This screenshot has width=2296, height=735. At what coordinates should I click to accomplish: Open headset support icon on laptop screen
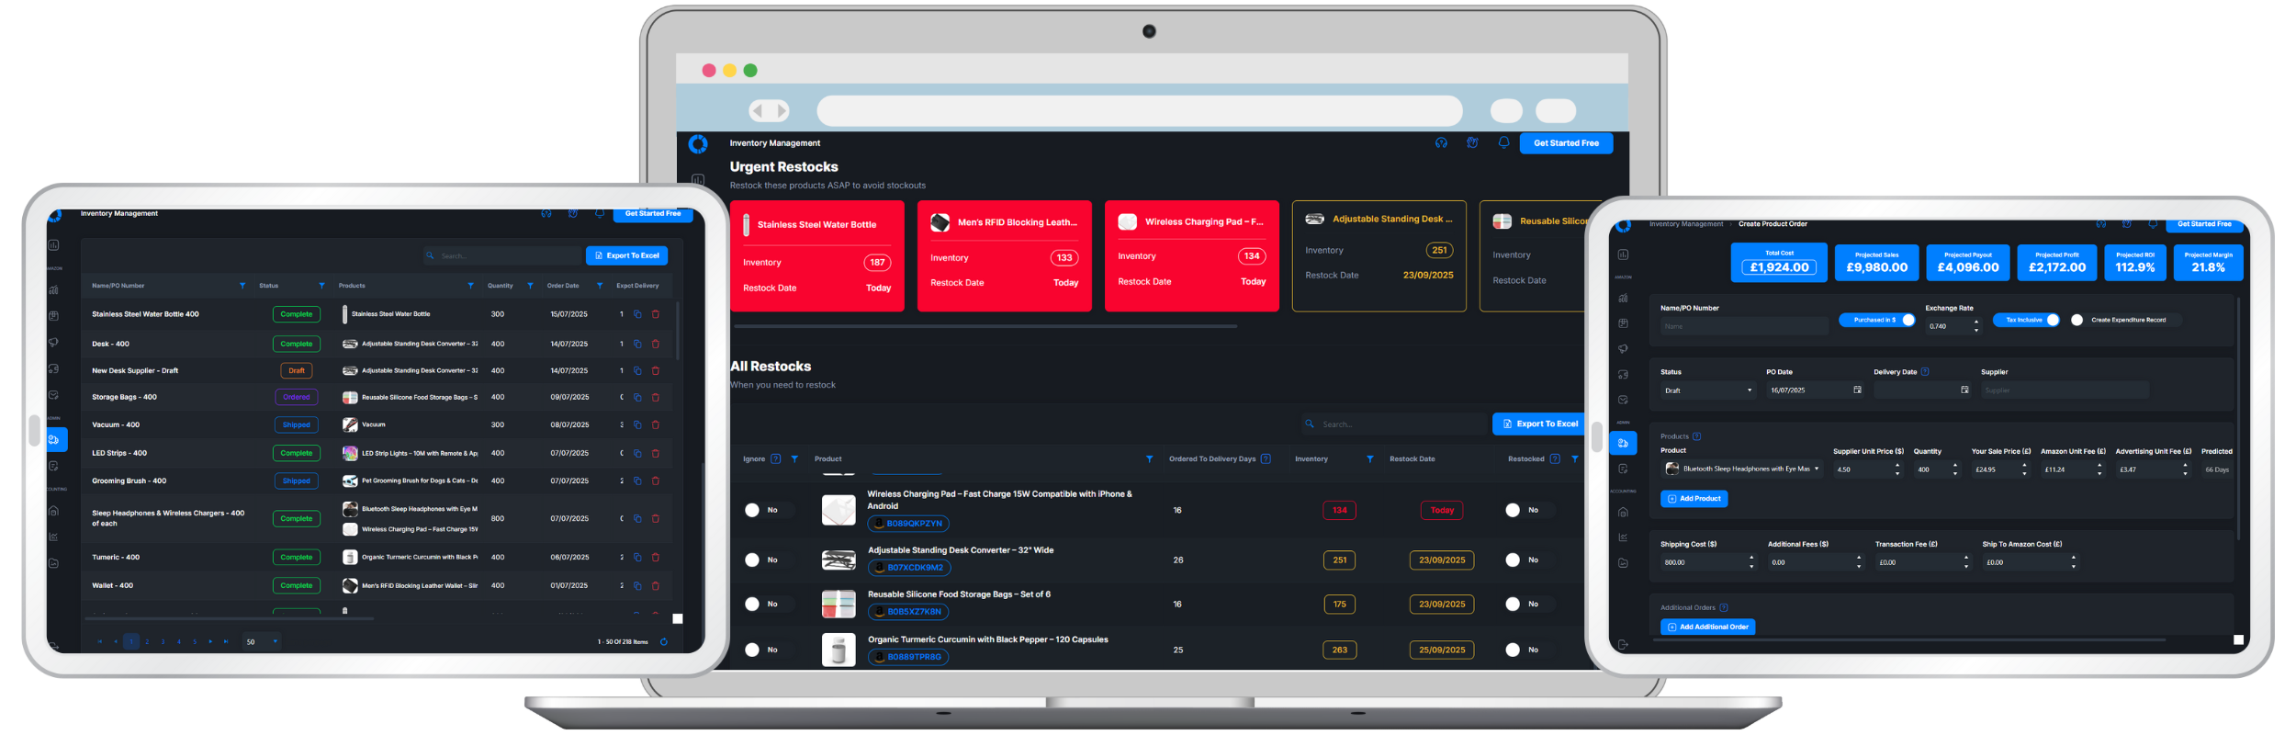(1441, 143)
